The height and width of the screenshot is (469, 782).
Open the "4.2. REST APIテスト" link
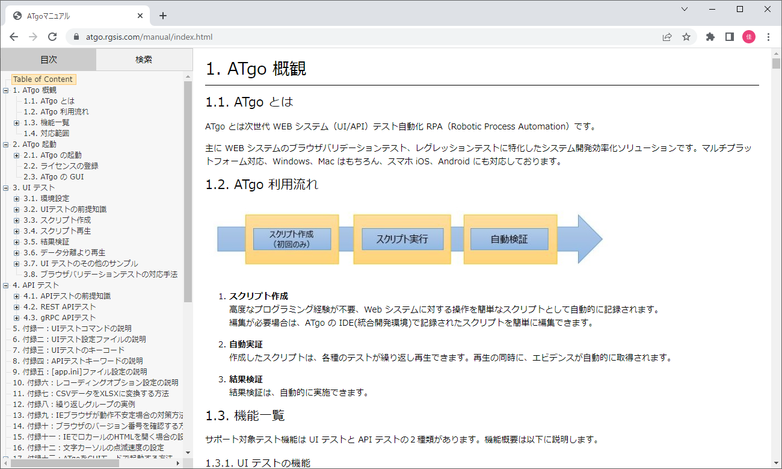click(57, 306)
